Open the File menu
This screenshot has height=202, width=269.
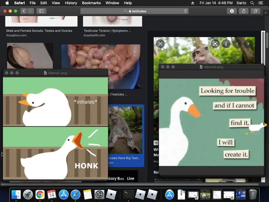coord(32,3)
